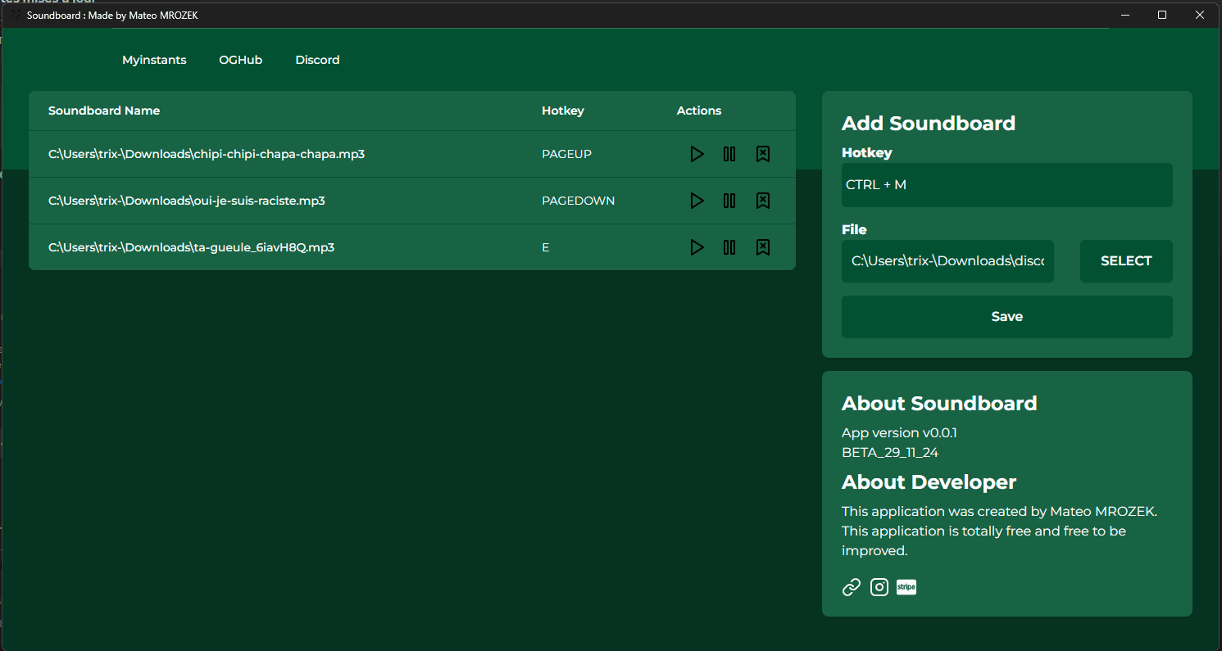Pause the PAGEDOWN hotkey sound
The height and width of the screenshot is (651, 1222).
coord(729,201)
